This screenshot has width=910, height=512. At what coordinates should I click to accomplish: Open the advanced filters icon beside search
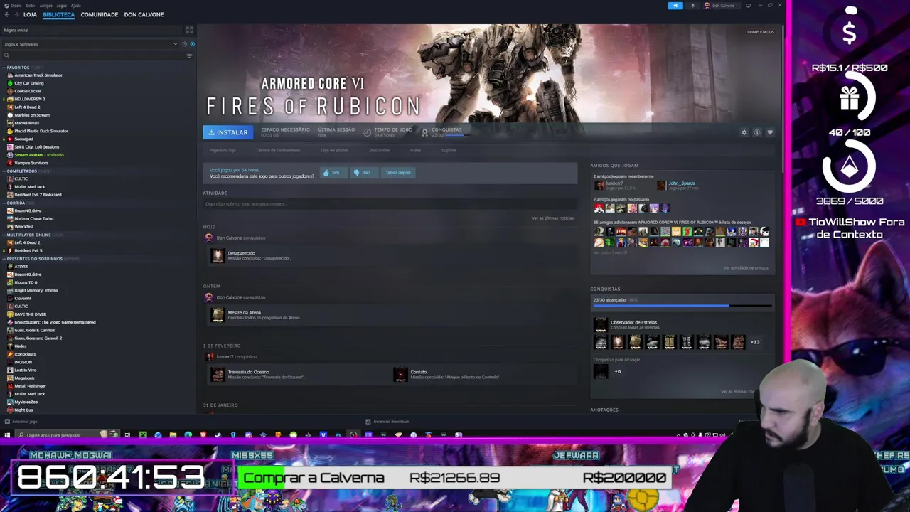189,55
